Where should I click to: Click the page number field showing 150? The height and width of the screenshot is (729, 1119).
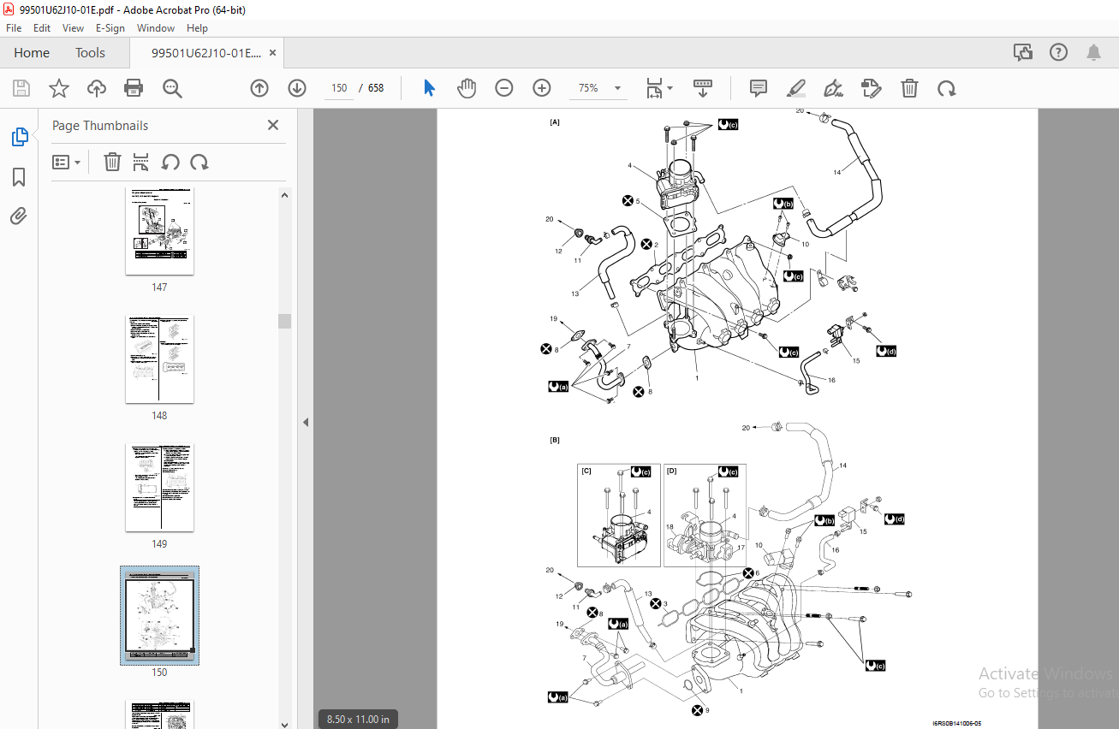[339, 88]
